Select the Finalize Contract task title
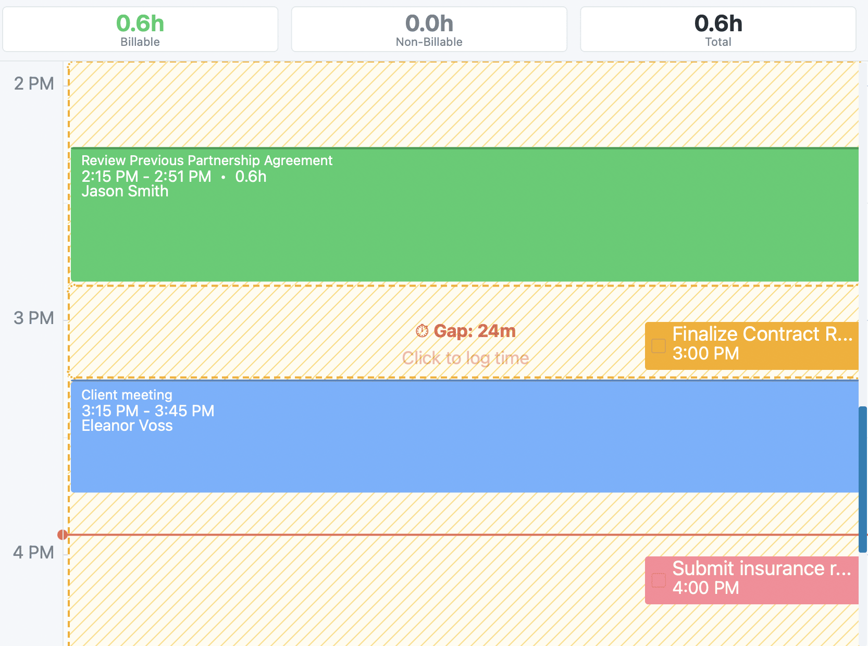This screenshot has width=868, height=646. [762, 334]
